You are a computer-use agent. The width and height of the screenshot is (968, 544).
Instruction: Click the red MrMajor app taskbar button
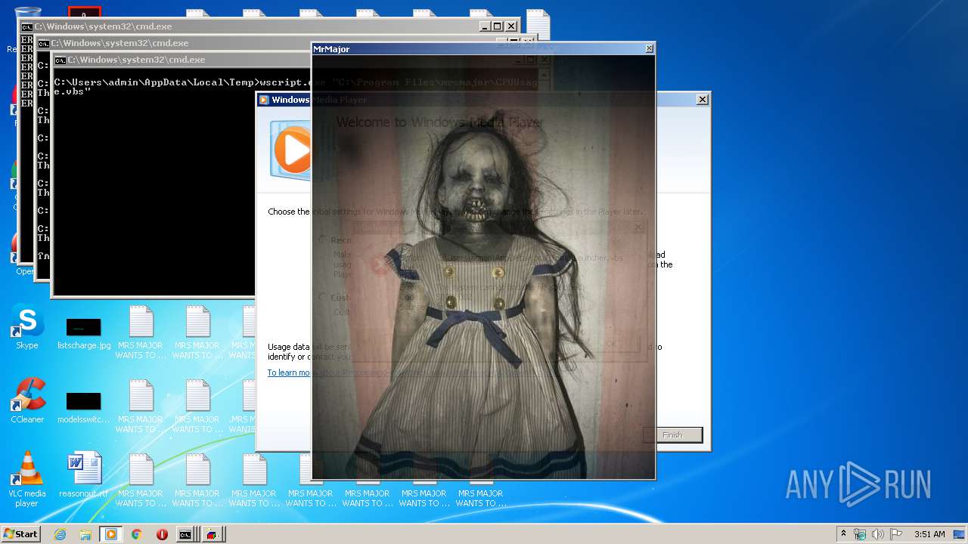[x=213, y=534]
